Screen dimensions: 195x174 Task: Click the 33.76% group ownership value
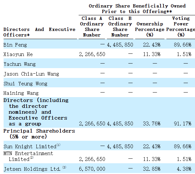coord(152,124)
